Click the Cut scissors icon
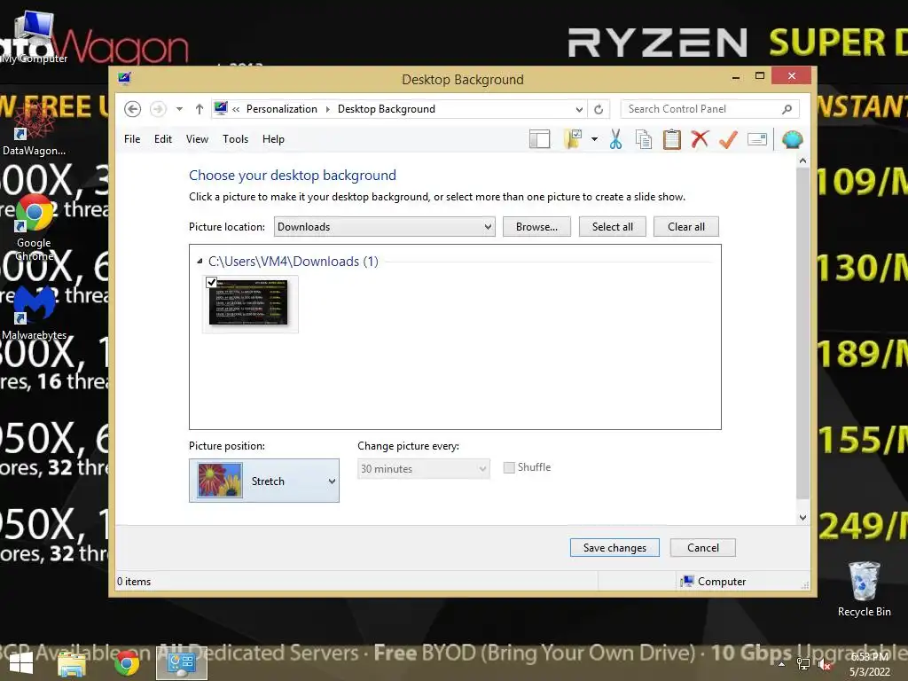This screenshot has height=681, width=908. [615, 139]
